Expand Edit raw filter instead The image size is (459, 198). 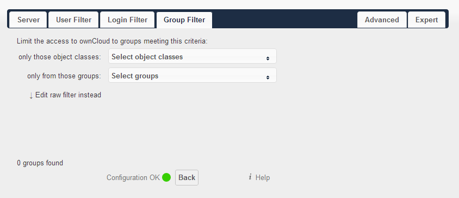click(68, 95)
